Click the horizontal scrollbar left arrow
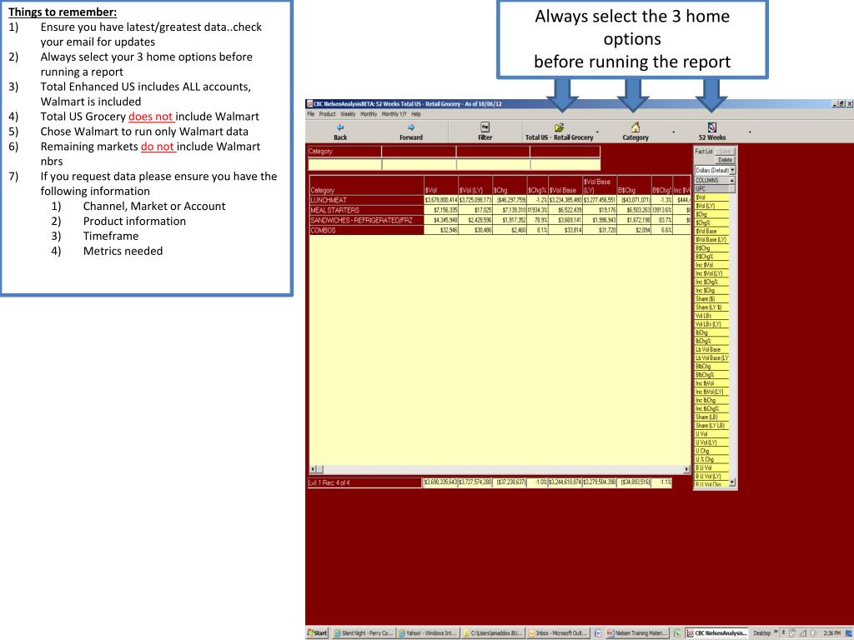 point(314,469)
